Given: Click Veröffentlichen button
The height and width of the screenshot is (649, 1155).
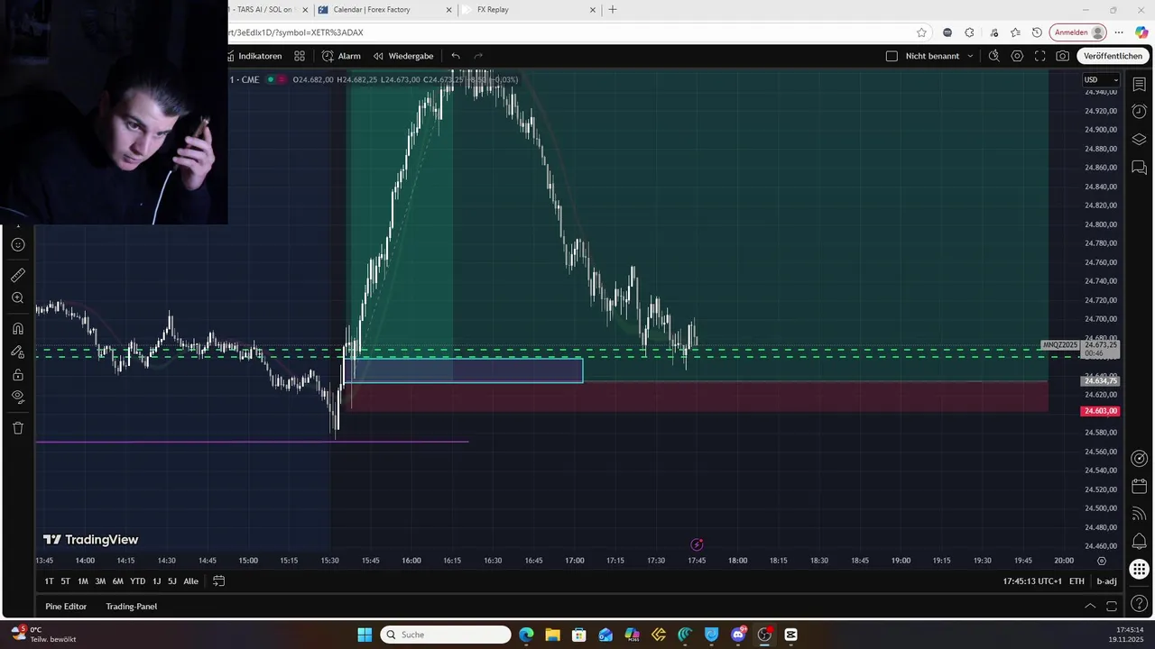Looking at the screenshot, I should [1113, 56].
